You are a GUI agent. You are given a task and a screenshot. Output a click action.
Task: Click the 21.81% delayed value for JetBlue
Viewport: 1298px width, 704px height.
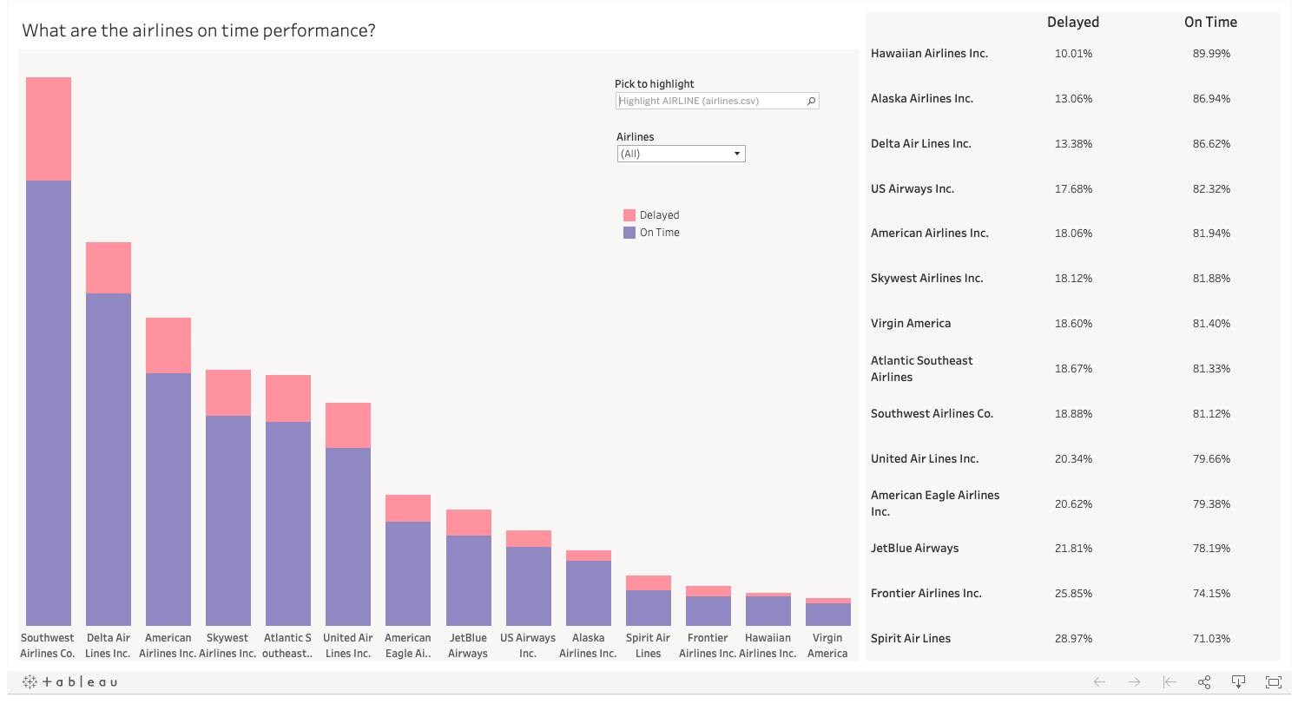1073,549
